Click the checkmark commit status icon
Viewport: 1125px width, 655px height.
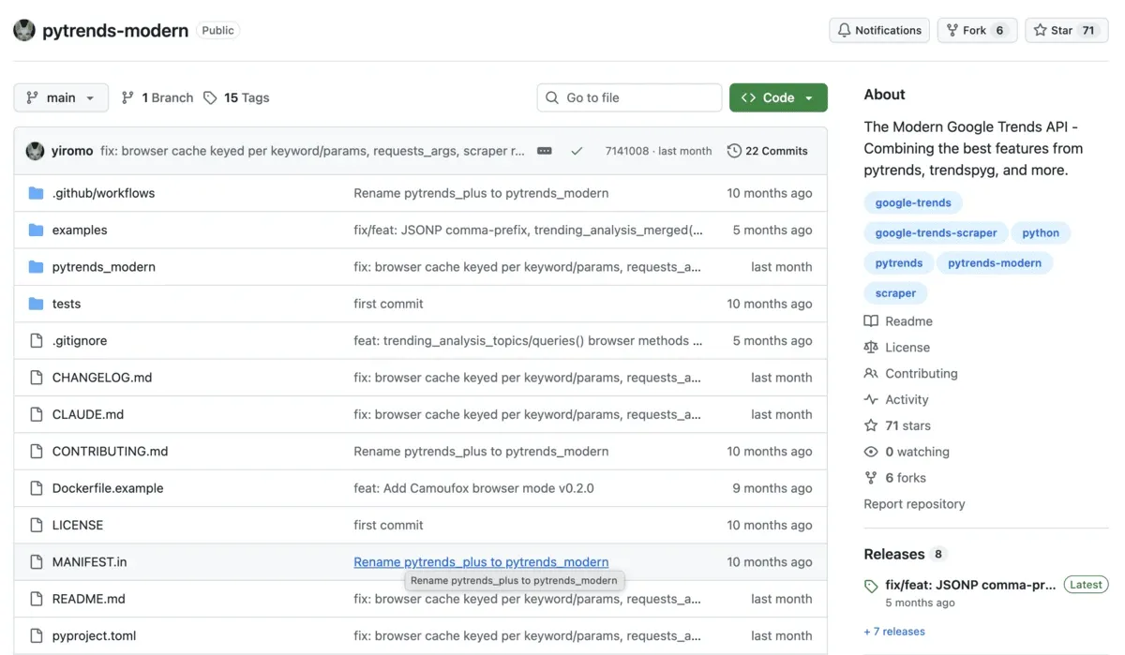(577, 151)
